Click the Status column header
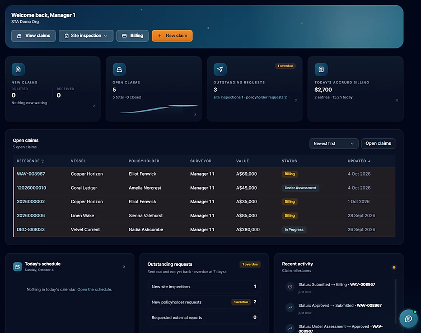This screenshot has height=333, width=421. click(x=289, y=161)
